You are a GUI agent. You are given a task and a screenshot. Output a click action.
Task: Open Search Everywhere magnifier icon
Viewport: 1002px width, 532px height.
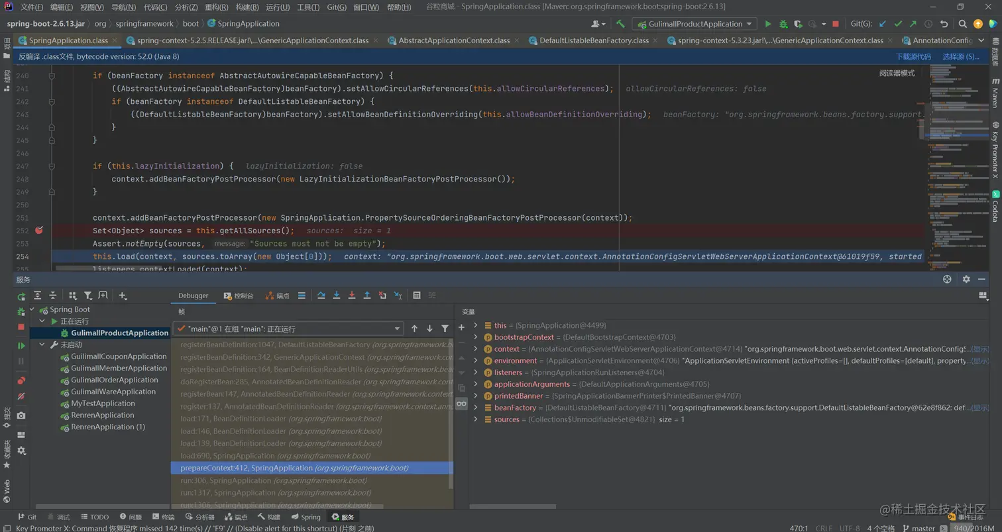[963, 24]
